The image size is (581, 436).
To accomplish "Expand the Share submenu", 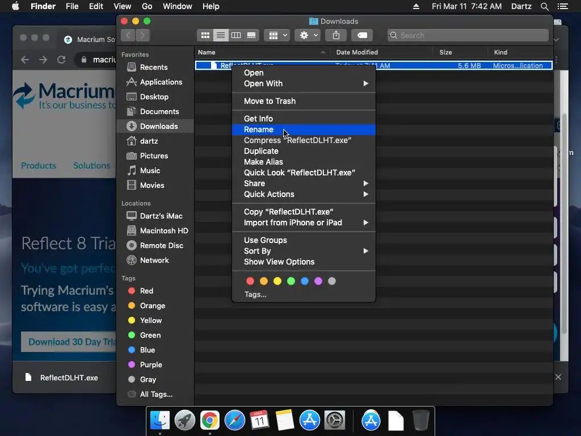I will point(304,183).
